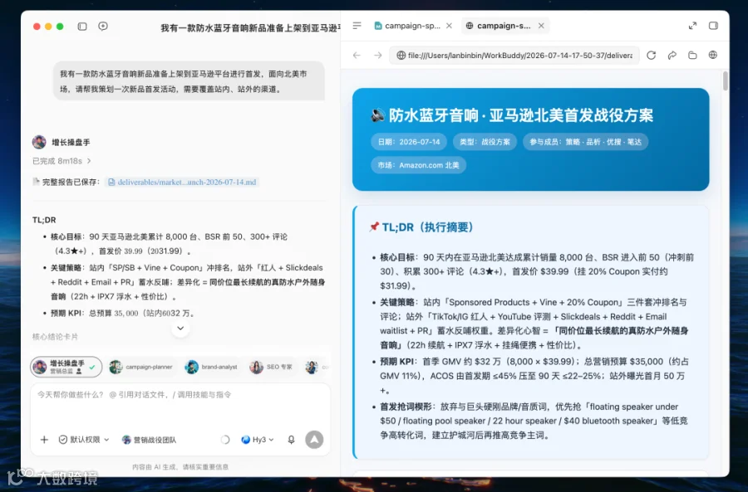The width and height of the screenshot is (748, 492).
Task: Select 增长操盘手 agent chip
Action: (x=66, y=367)
